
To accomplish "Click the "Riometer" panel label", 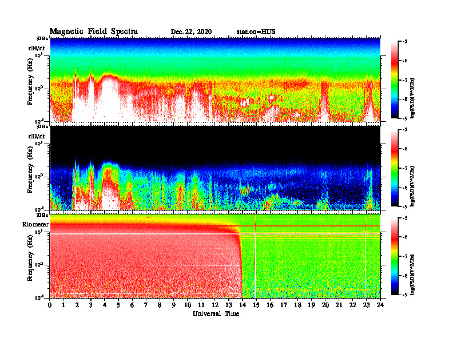I will (35, 224).
